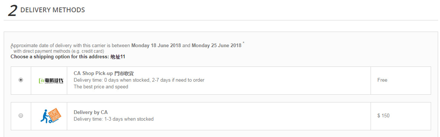The height and width of the screenshot is (137, 440).
Task: Click the Monday 18 June 2018 date
Action: tap(156, 45)
